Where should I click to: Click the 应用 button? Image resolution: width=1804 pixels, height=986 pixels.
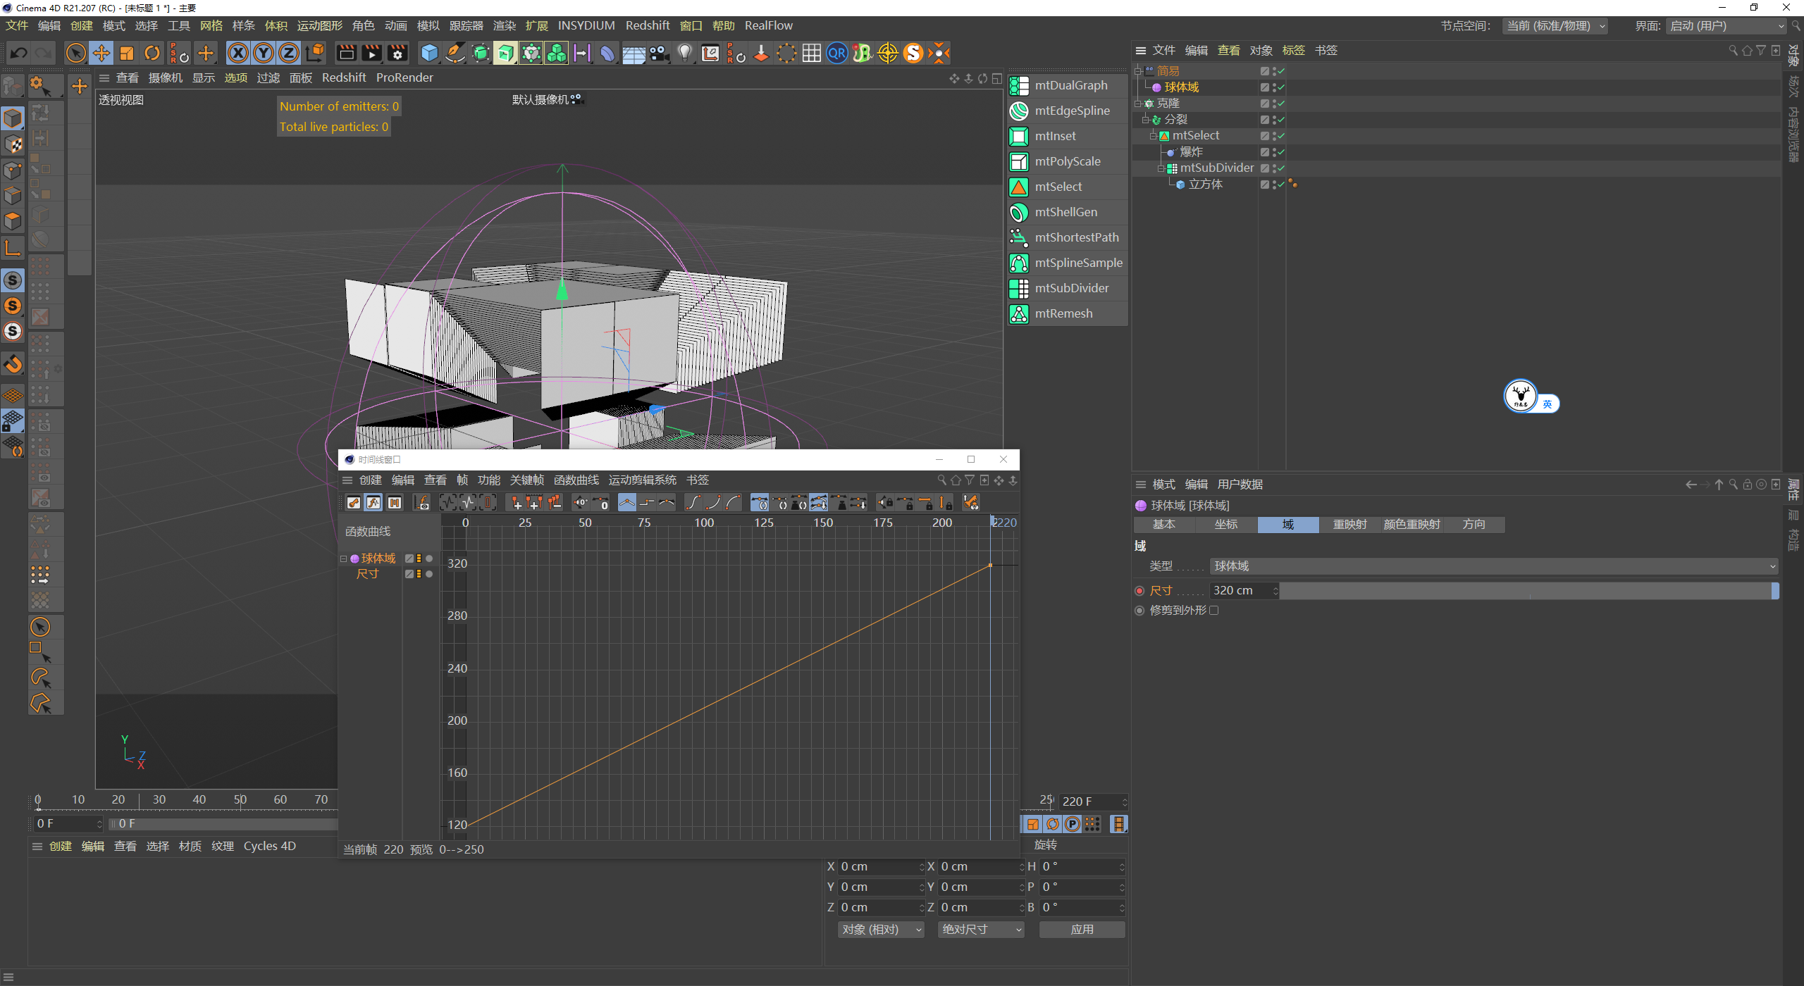1082,930
